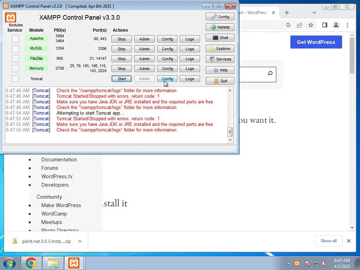360x270 pixels.
Task: Toggle FileZilla service checkbox
Action: click(15, 58)
